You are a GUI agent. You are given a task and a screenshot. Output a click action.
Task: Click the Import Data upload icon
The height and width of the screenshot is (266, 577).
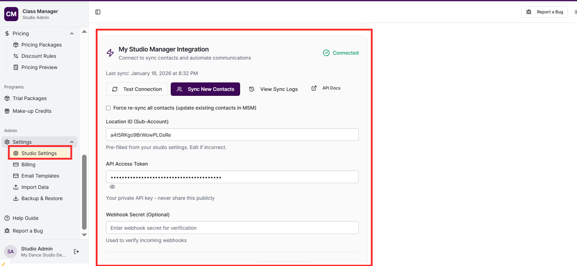click(16, 187)
